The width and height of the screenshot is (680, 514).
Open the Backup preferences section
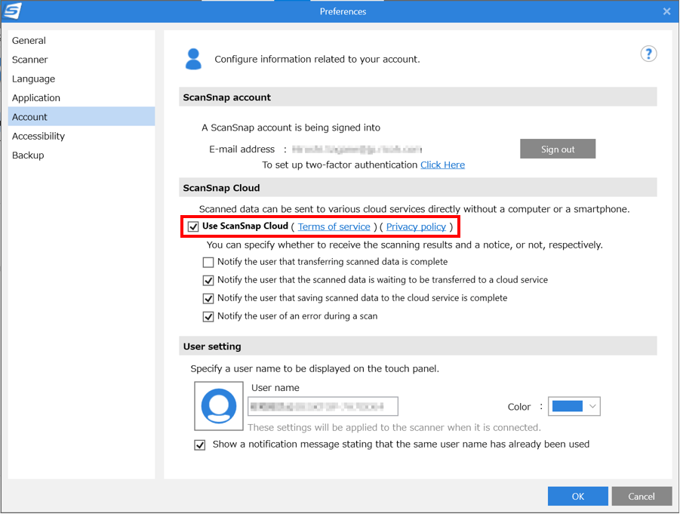pos(82,155)
